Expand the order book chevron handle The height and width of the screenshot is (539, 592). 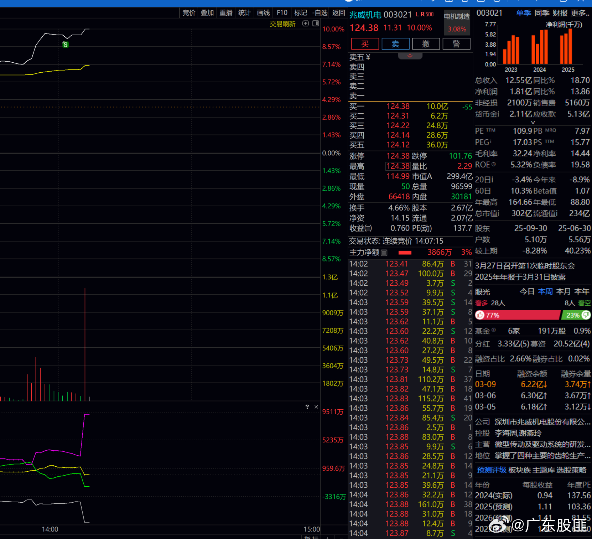click(x=410, y=56)
